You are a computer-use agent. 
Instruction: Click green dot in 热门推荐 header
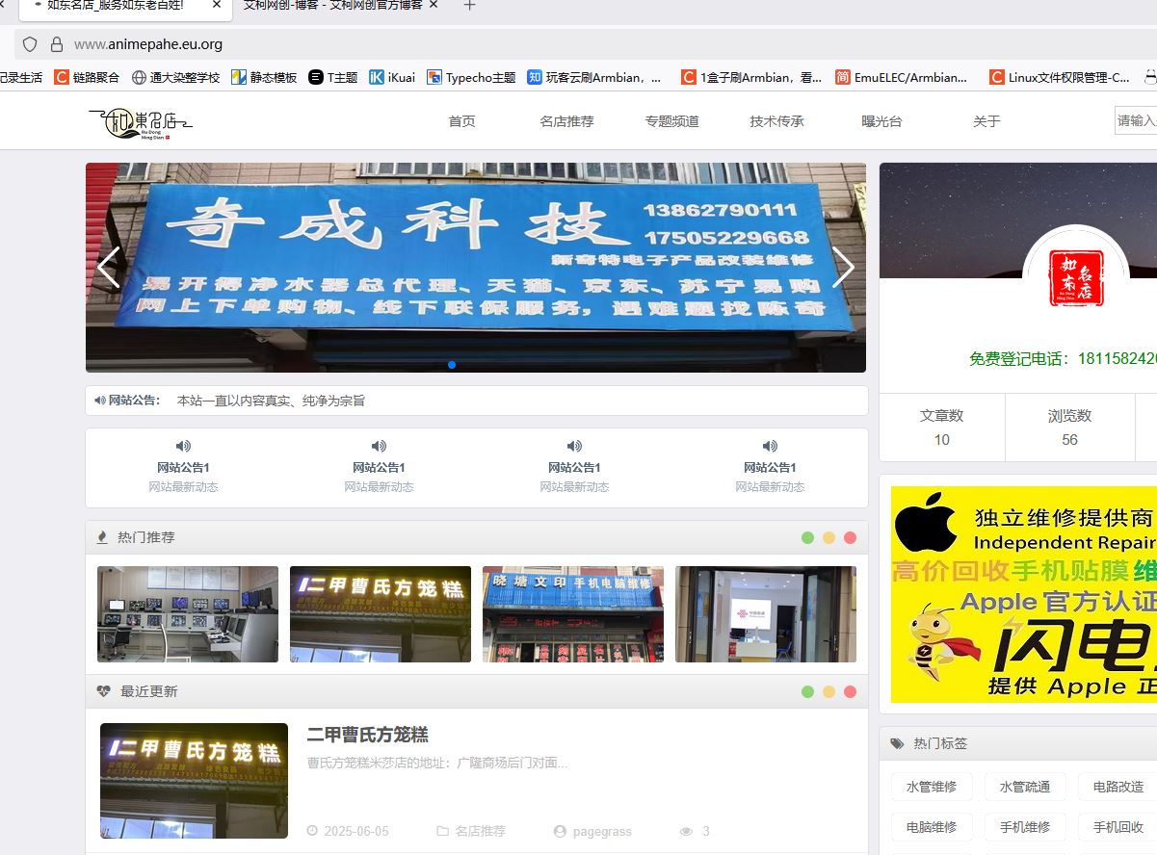(807, 537)
